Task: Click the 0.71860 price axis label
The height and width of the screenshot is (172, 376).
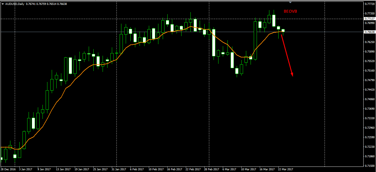Action: 370,156
